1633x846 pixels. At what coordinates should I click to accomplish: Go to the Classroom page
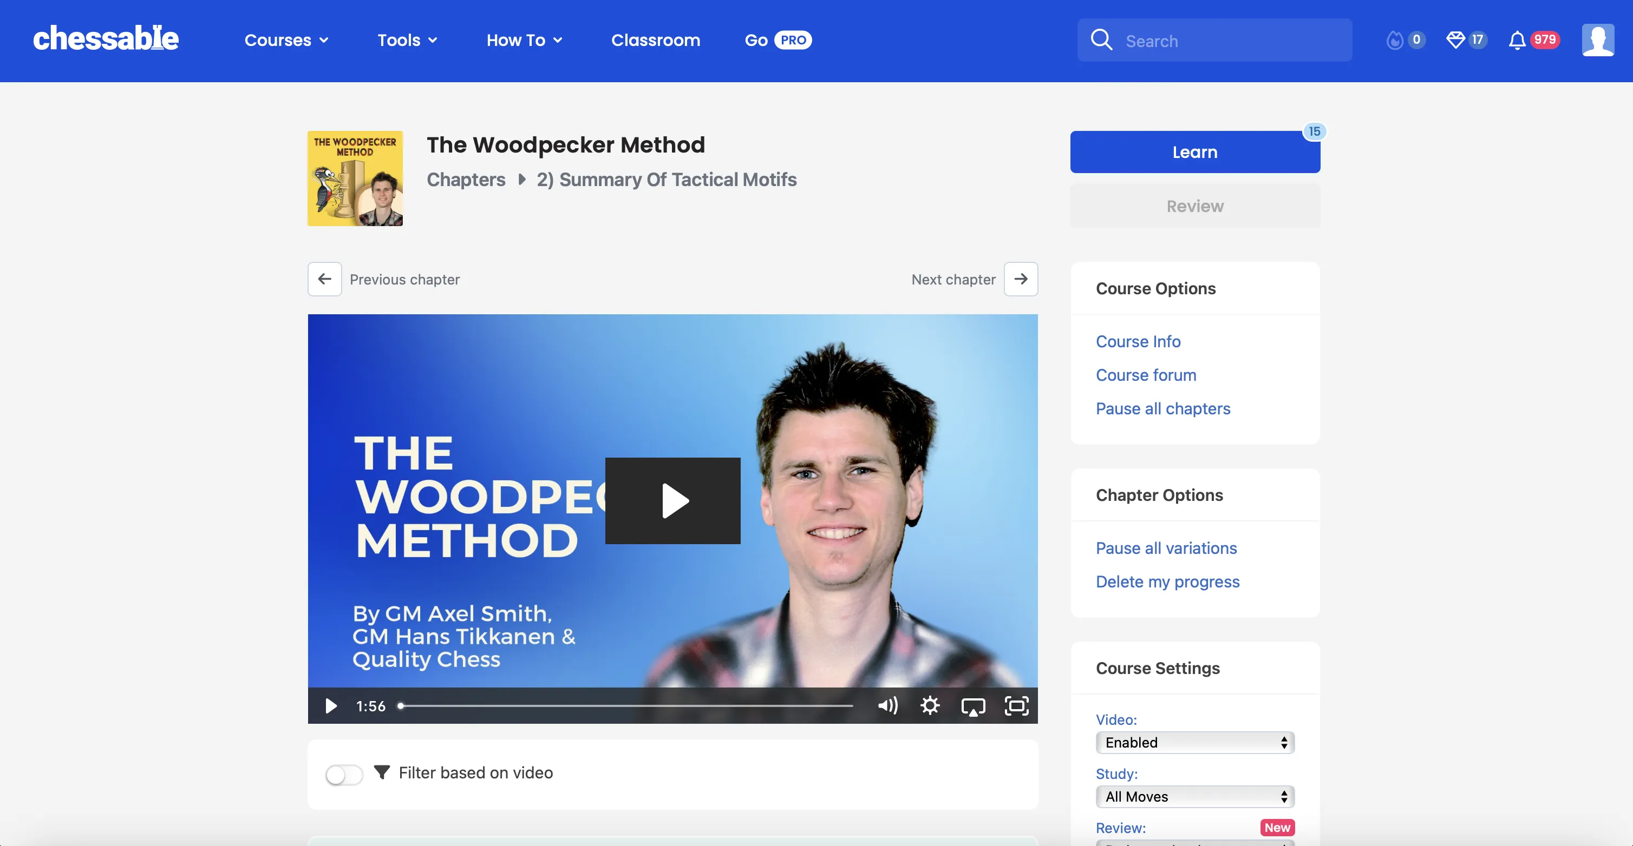point(656,40)
